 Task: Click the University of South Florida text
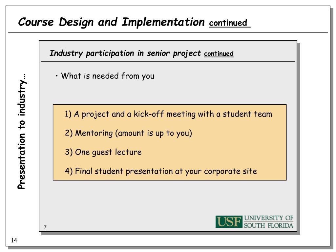(268, 221)
